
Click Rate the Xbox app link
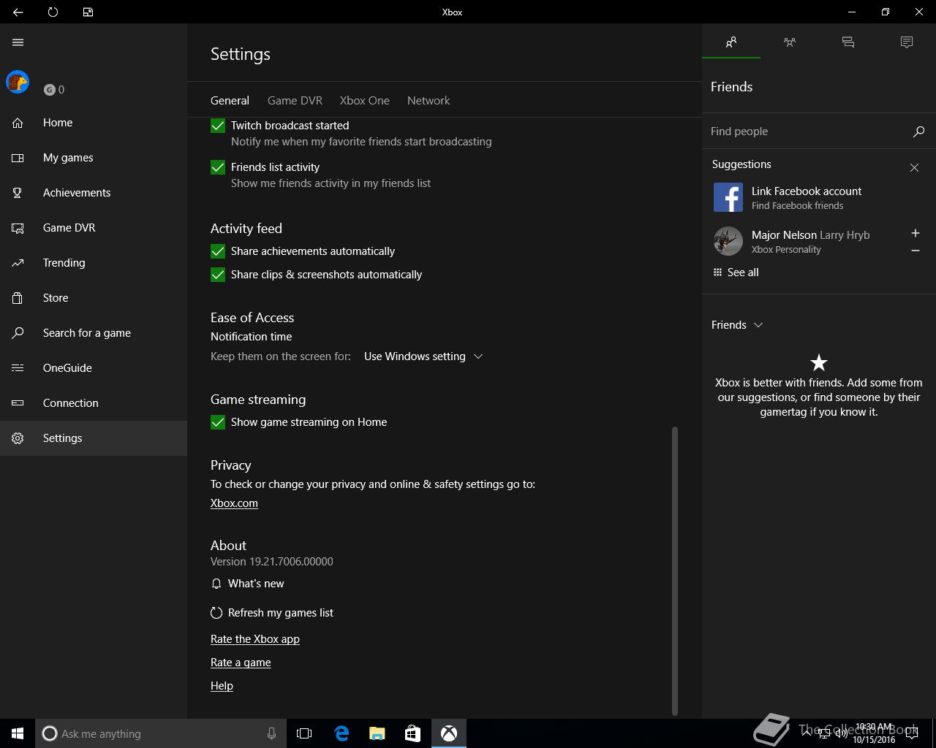(x=255, y=639)
